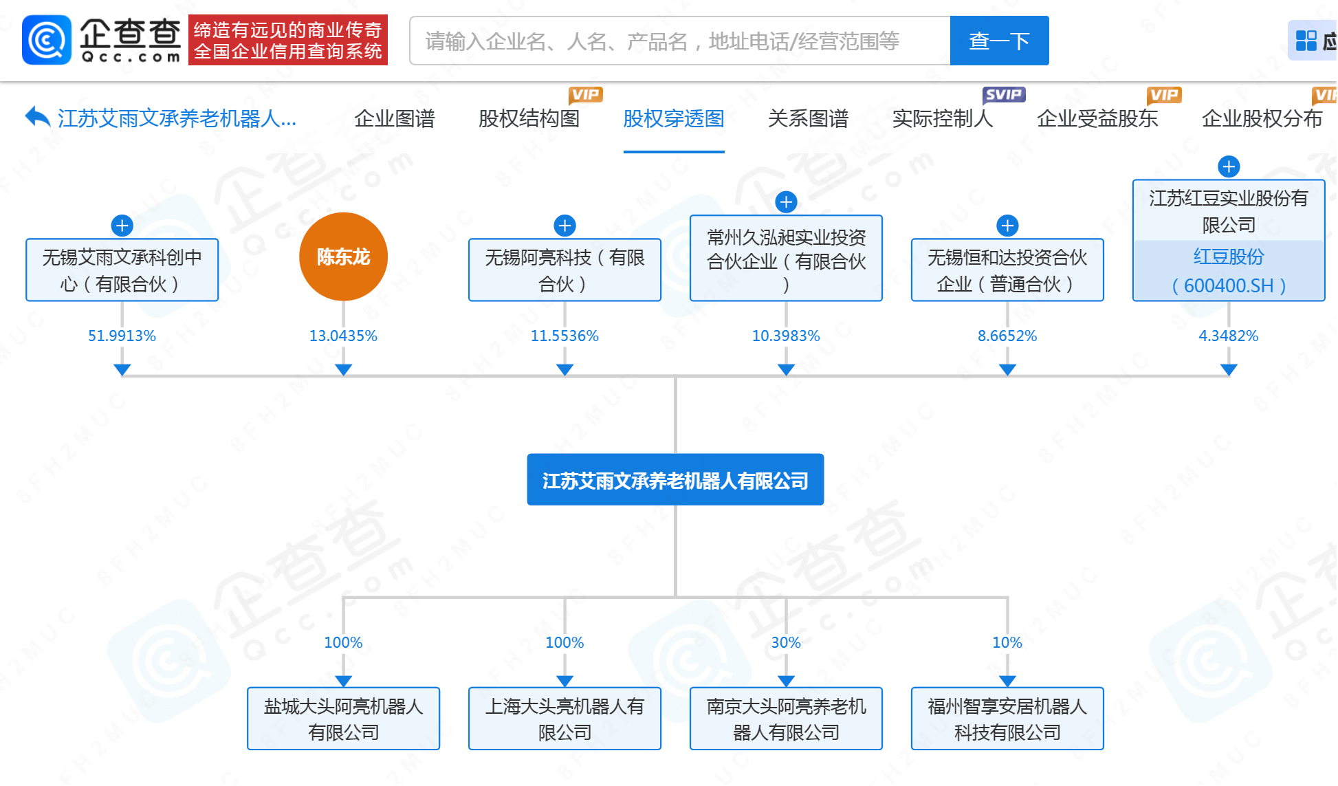Click the SVIP badge above 实际控制人
Image resolution: width=1338 pixels, height=786 pixels.
[1004, 94]
